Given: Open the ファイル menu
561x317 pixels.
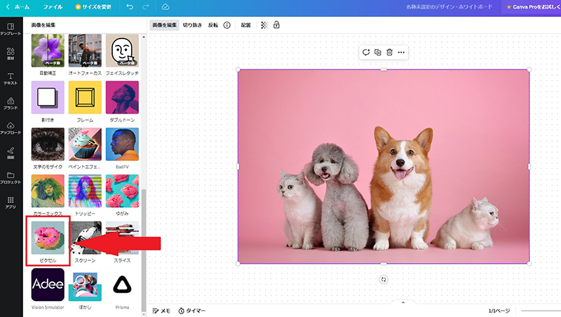Looking at the screenshot, I should click(53, 7).
